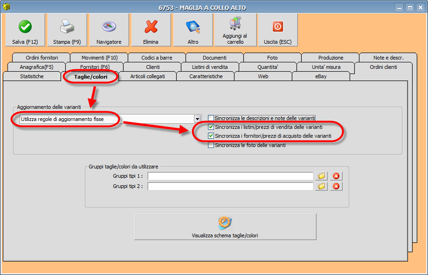
Task: Click into the Gruppi tipi 1 field
Action: click(x=230, y=176)
